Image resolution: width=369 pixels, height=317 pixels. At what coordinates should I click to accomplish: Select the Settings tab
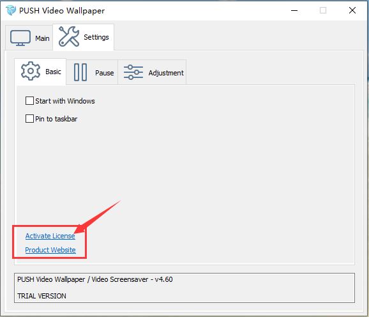[x=84, y=37]
